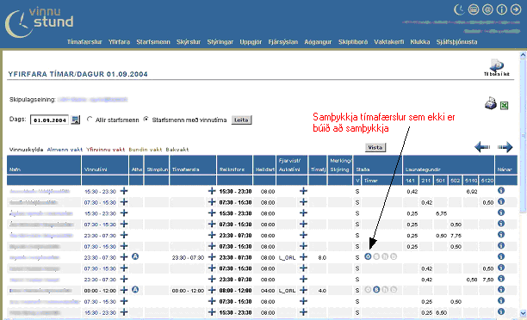Click the Bakvakt legend label
The height and width of the screenshot is (320, 527).
coord(177,150)
